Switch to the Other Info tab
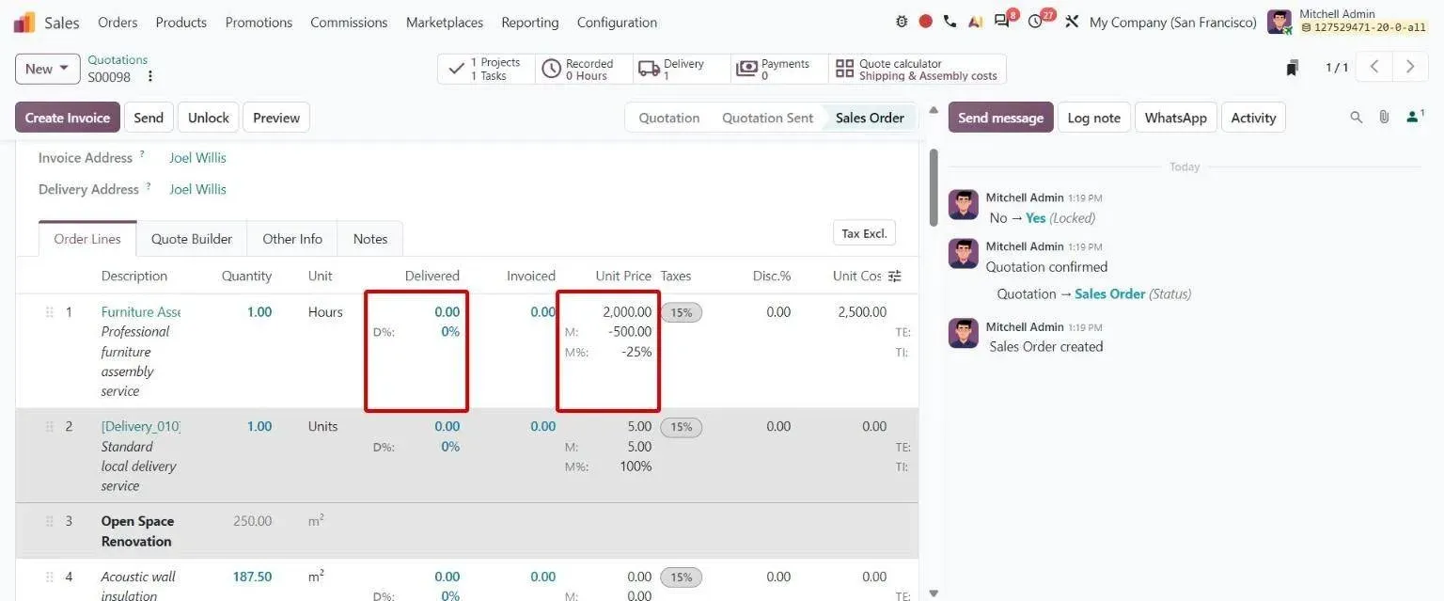 point(292,239)
